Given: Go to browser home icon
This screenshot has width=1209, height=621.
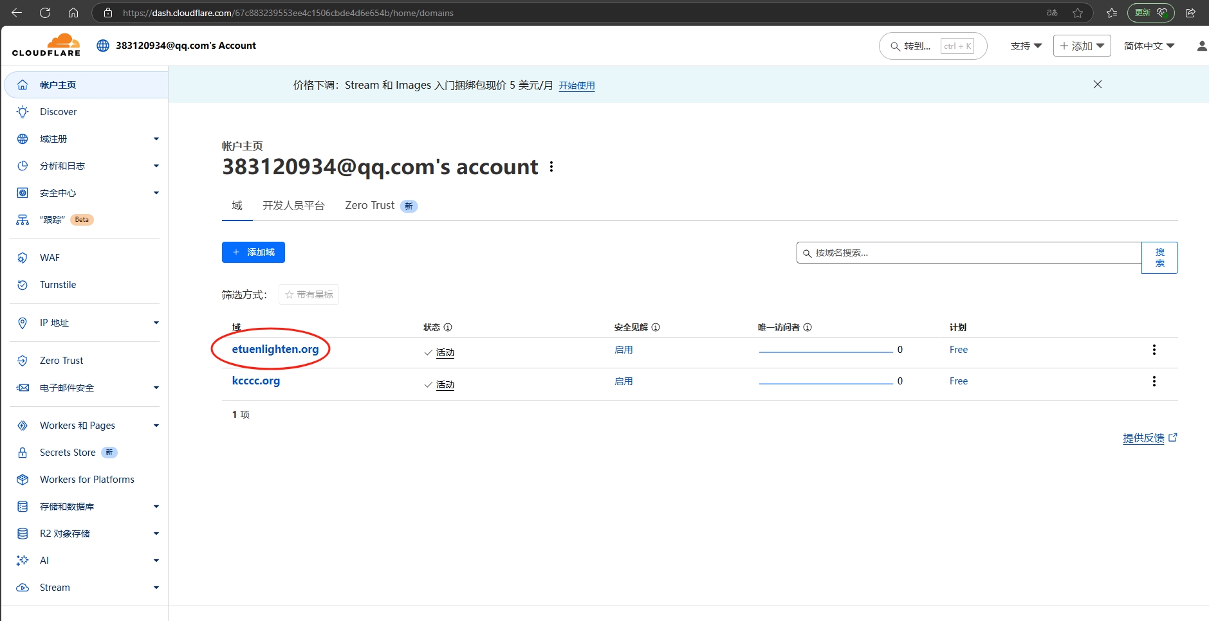Looking at the screenshot, I should click(73, 12).
